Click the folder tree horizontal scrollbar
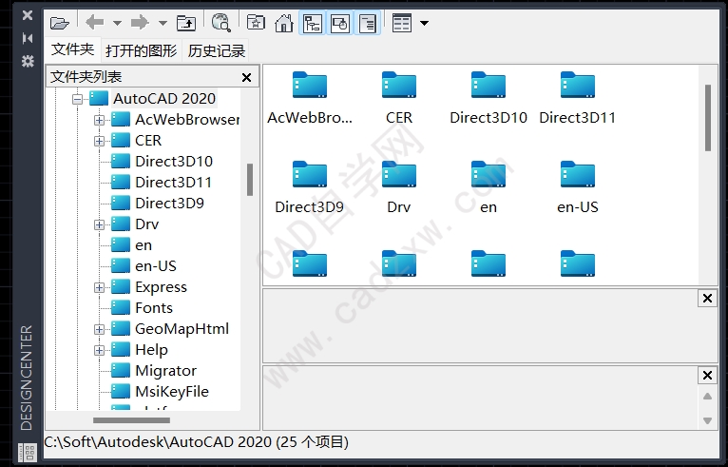The width and height of the screenshot is (728, 467). 131,420
